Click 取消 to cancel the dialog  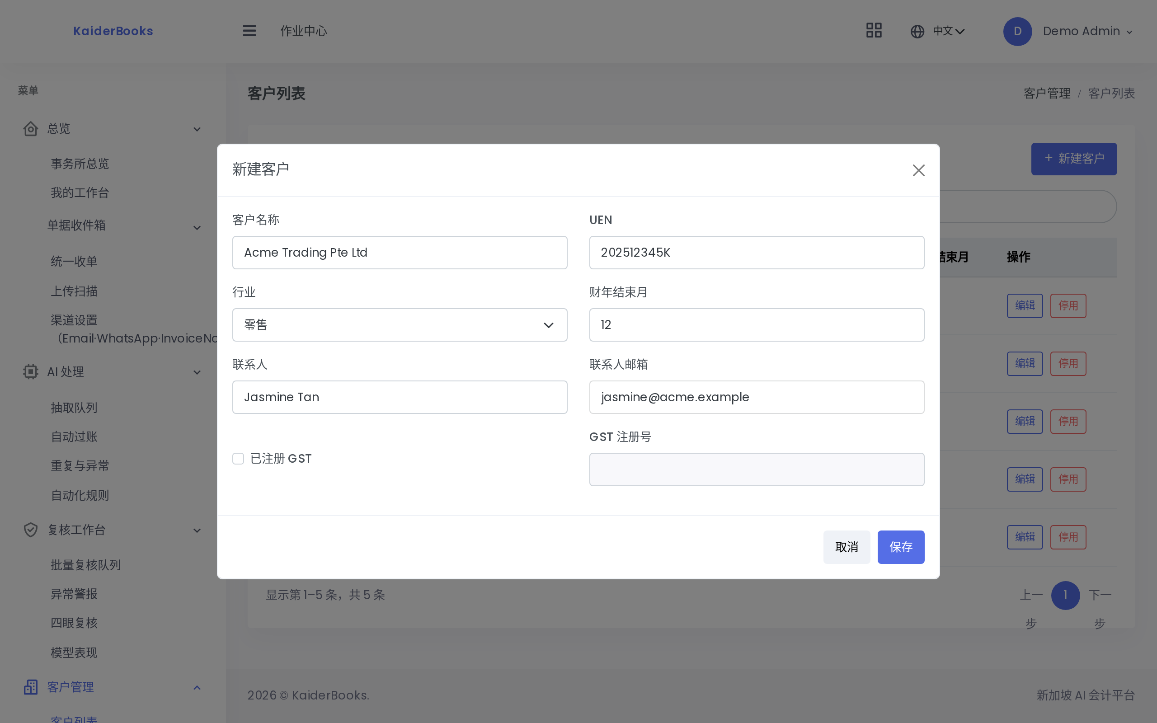(x=846, y=547)
